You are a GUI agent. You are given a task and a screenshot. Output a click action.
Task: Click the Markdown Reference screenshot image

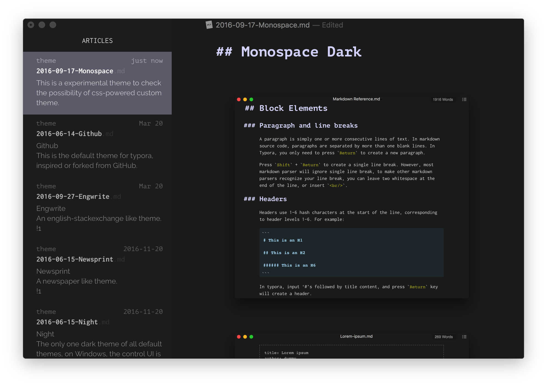[x=352, y=197]
